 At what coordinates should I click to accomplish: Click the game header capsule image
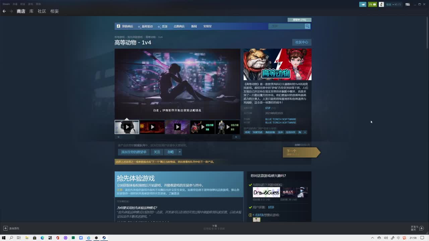click(278, 64)
